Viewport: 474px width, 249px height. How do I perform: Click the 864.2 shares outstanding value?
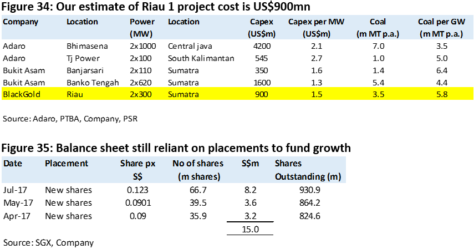(x=309, y=203)
